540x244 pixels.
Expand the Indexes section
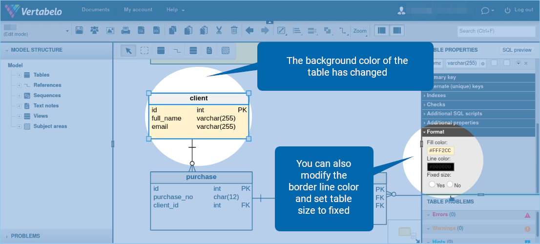tap(478, 96)
